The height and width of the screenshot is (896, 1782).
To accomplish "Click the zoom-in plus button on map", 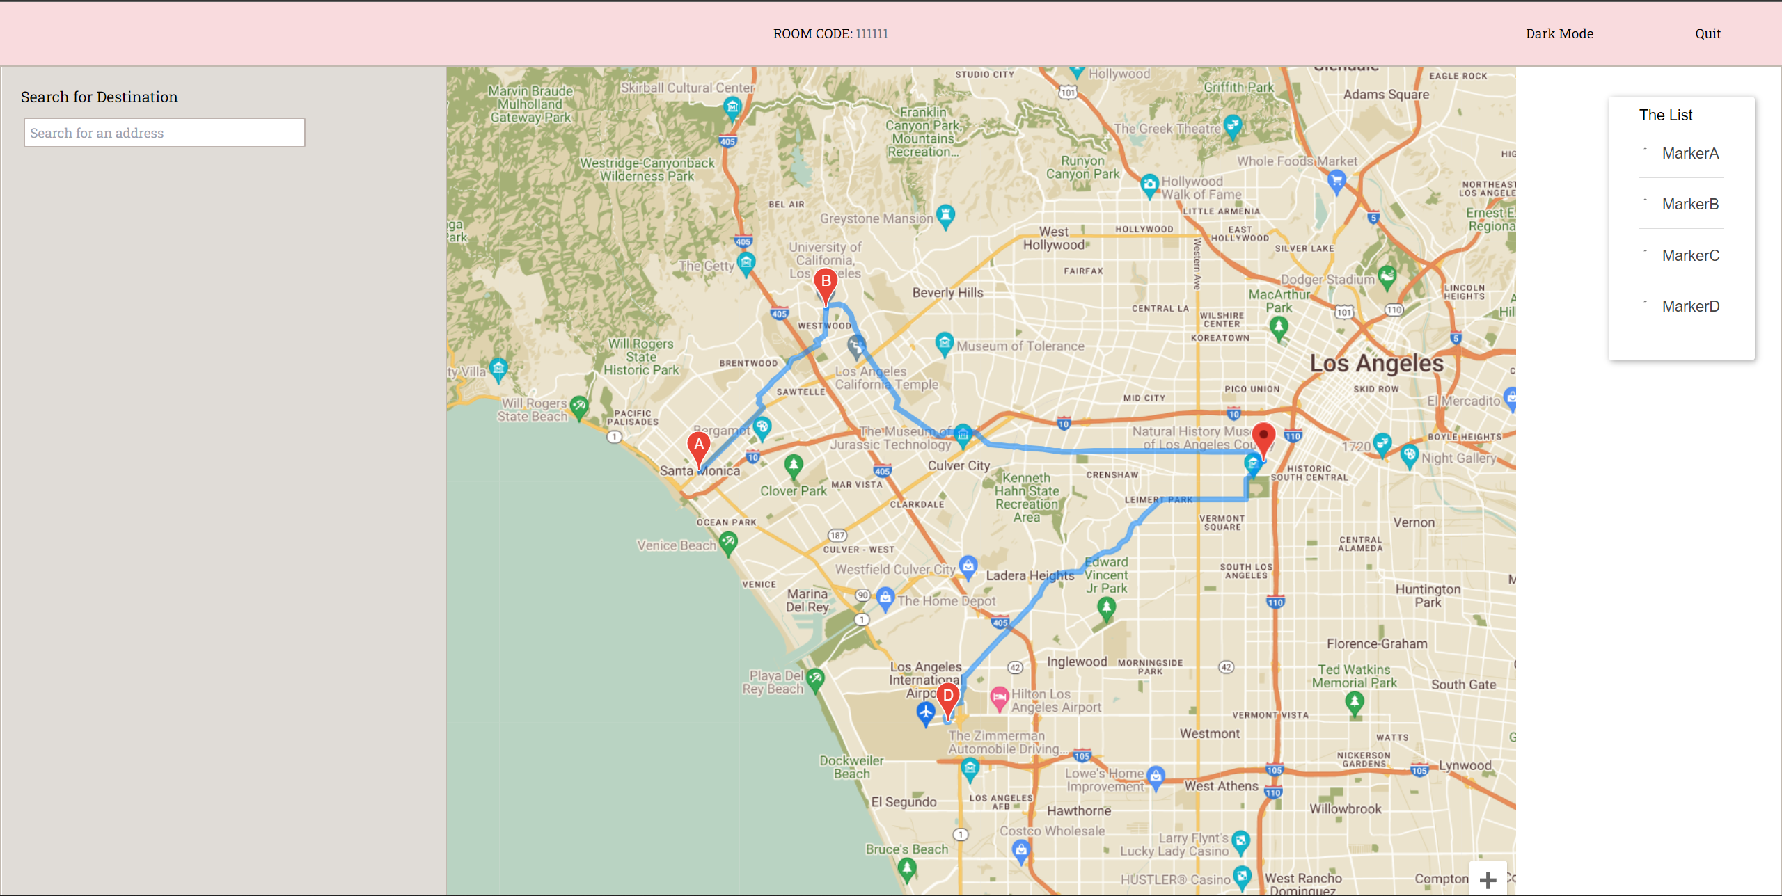I will (x=1488, y=880).
